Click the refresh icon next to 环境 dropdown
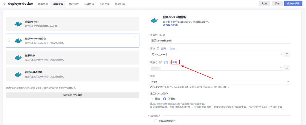Screen dimensions: 306x125 287,54
